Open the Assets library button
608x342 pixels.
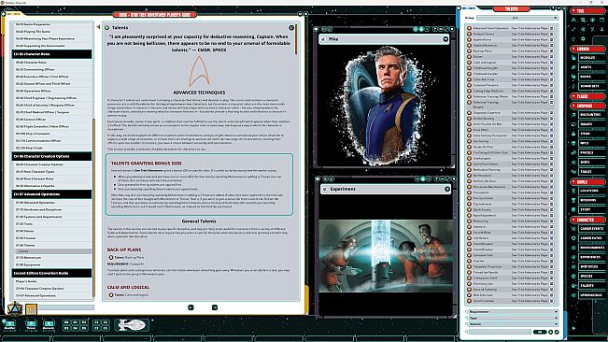pos(591,67)
